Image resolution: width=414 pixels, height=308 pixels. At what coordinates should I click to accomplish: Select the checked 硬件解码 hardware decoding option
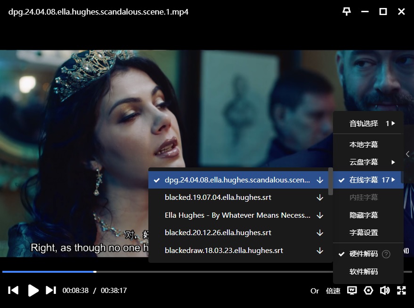click(363, 254)
